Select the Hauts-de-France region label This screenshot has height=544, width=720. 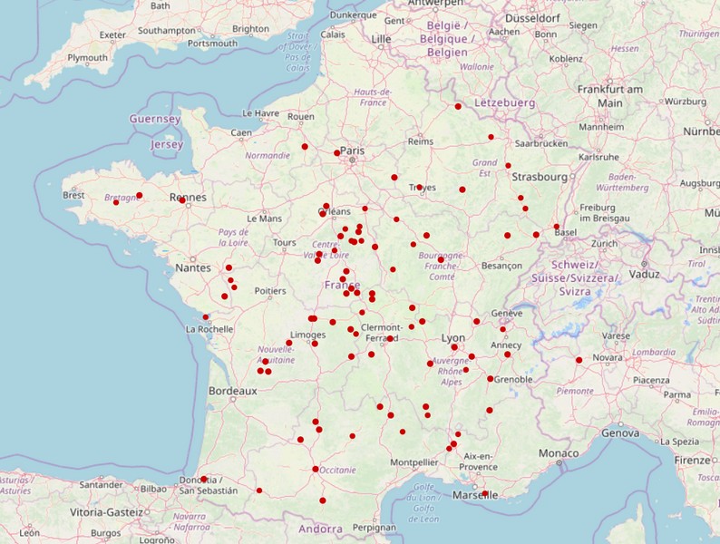click(x=373, y=97)
